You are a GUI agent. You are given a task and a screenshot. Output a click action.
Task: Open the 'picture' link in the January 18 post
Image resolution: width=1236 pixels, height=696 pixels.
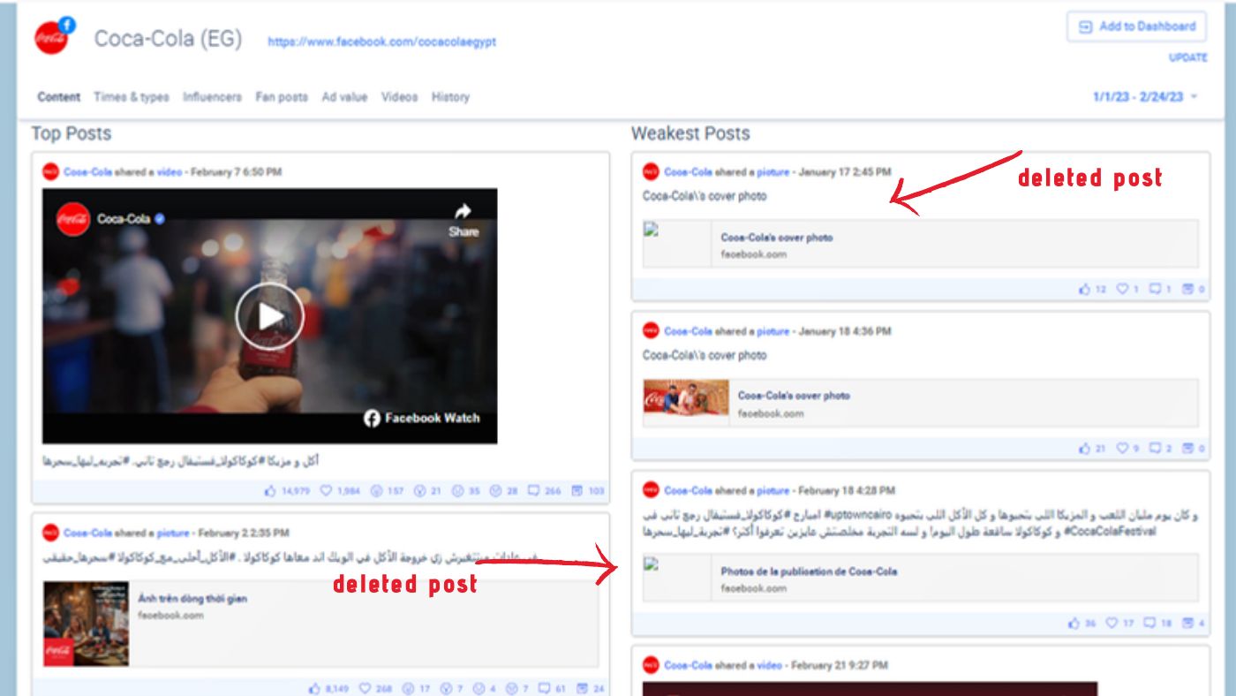click(x=773, y=332)
